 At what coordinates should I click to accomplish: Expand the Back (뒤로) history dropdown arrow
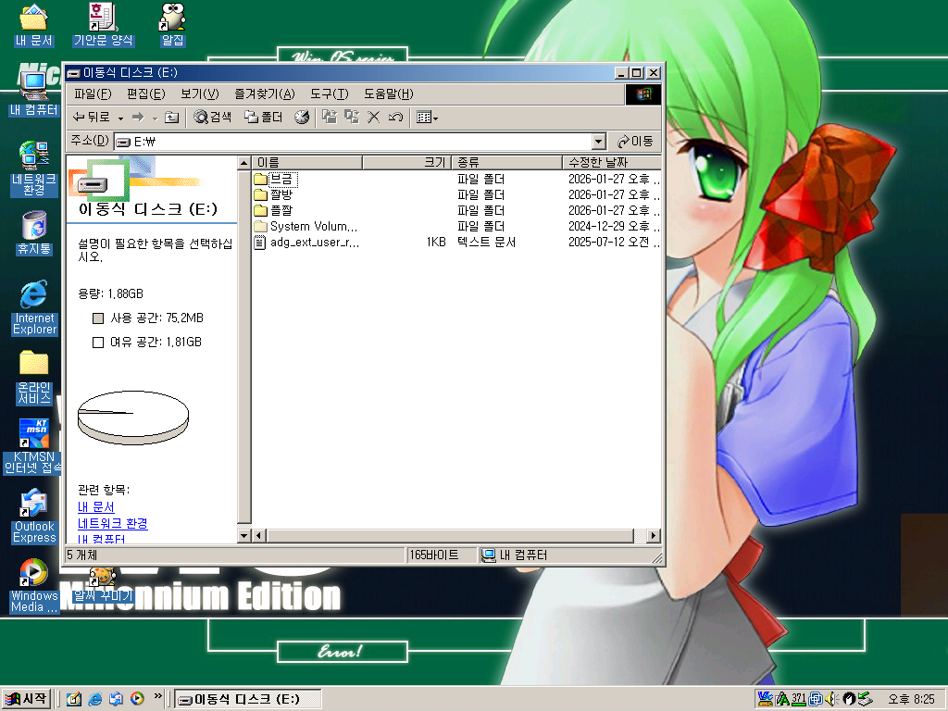pos(120,118)
